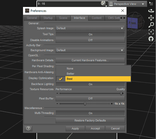
Task: Open the Splash Image dropdown
Action: pyautogui.click(x=90, y=28)
